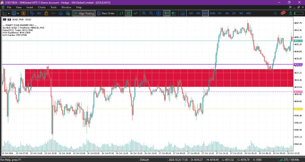Open the View menu
Screen dimensions: 305x162
pyautogui.click(x=19, y=7)
